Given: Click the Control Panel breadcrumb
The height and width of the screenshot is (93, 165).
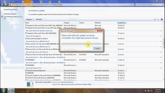Looking at the screenshot, I should 18,5.
